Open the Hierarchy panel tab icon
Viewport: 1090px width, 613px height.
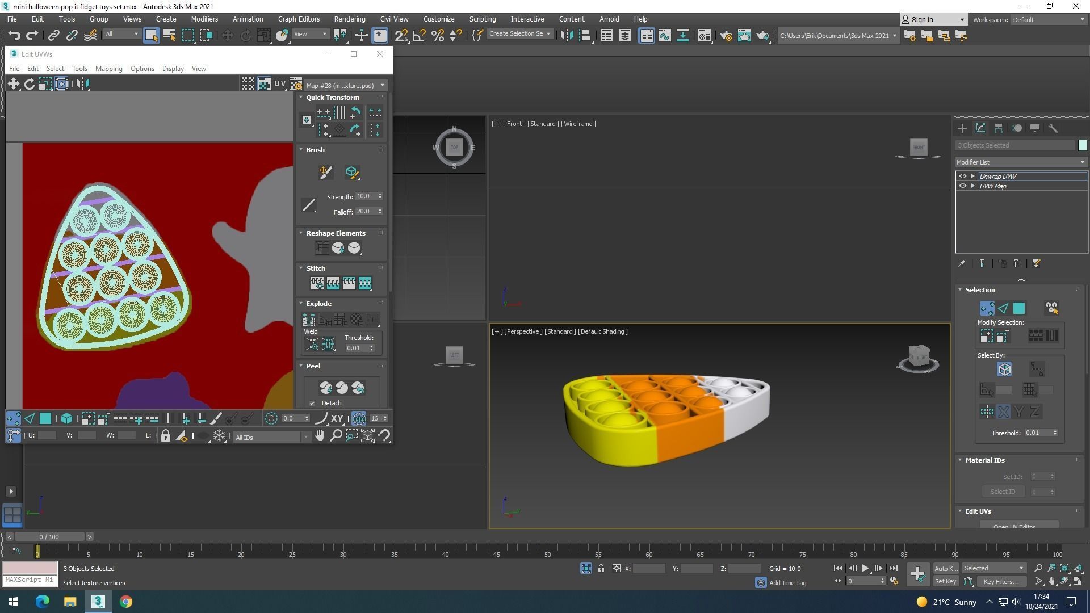click(999, 128)
